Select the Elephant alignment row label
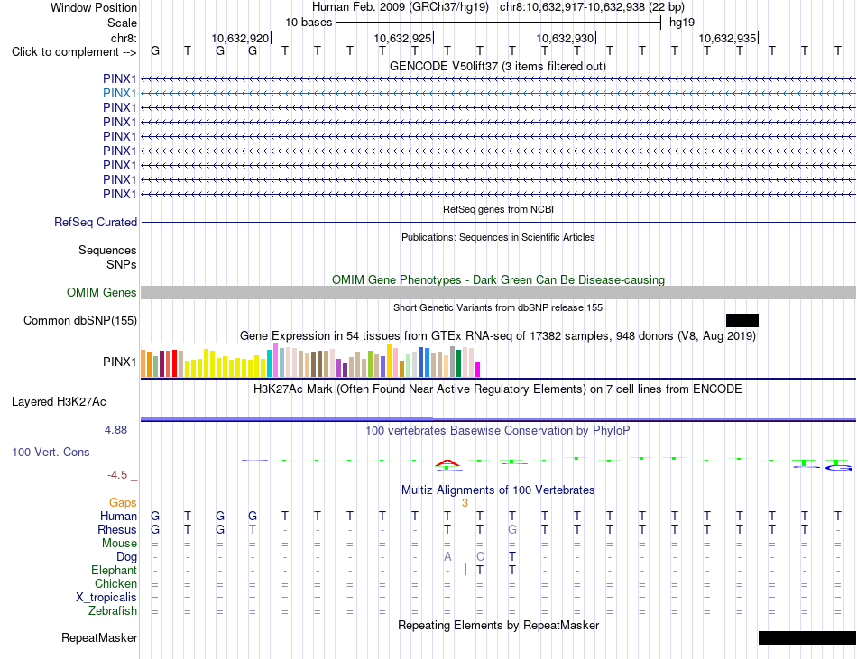Viewport: 857px width, 659px height. (x=115, y=570)
